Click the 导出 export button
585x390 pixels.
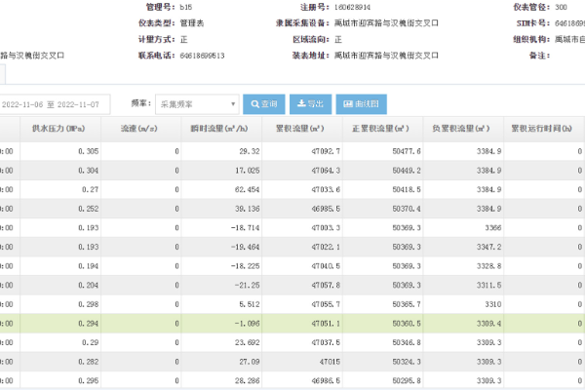(x=310, y=103)
